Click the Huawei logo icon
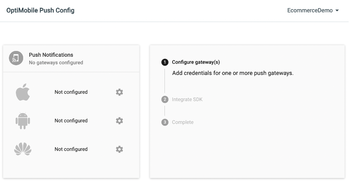Image resolution: width=349 pixels, height=183 pixels. pos(23,149)
